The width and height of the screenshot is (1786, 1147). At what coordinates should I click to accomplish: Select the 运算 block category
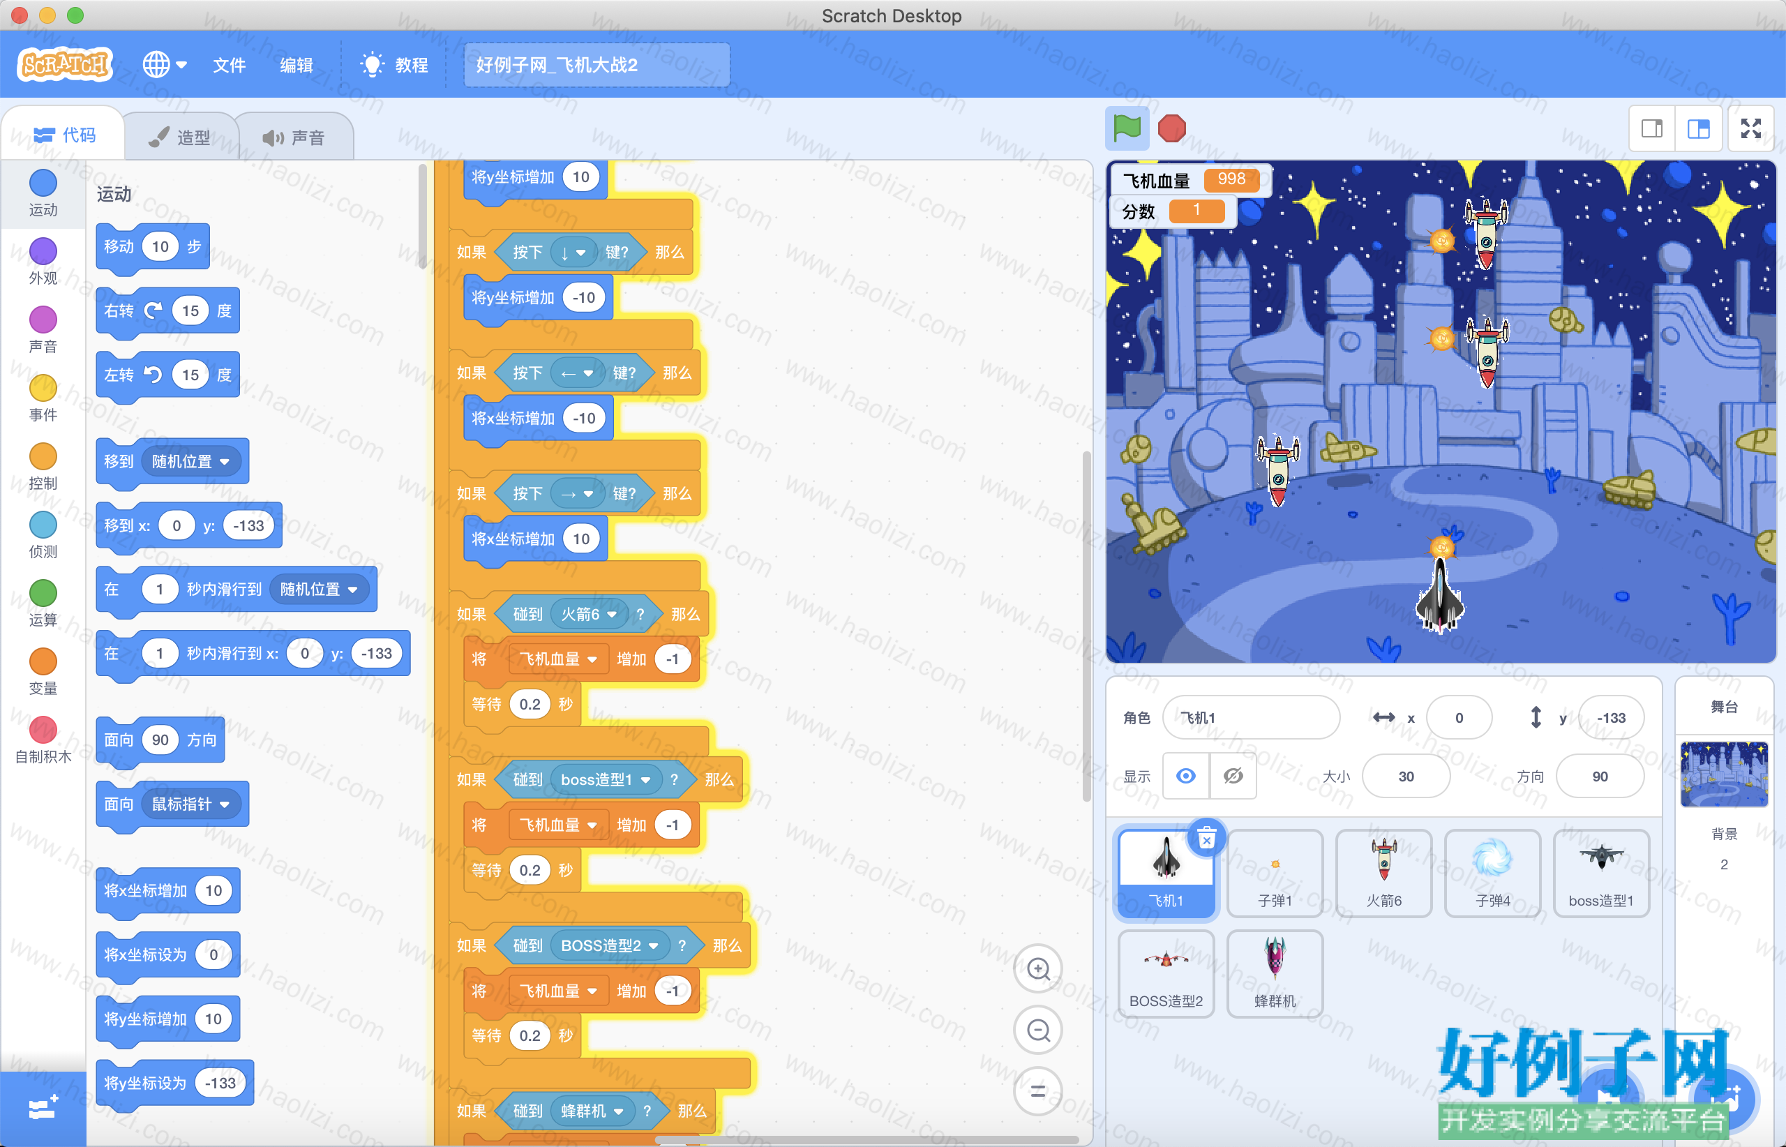point(43,604)
